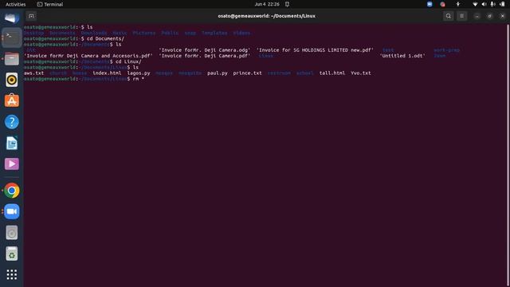The height and width of the screenshot is (287, 510).
Task: Click 'Invoice for SG HOLDINGS LIMITED new.pdf'
Action: (315, 49)
